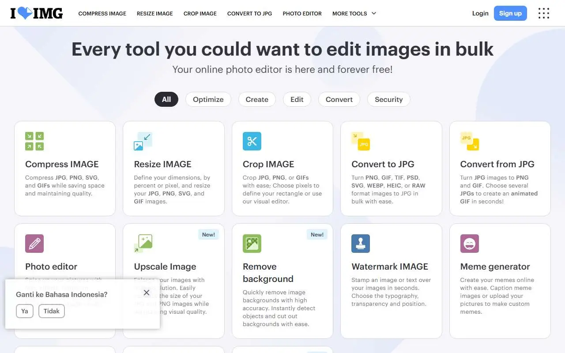Select the Edit filter tab
565x353 pixels.
point(297,99)
